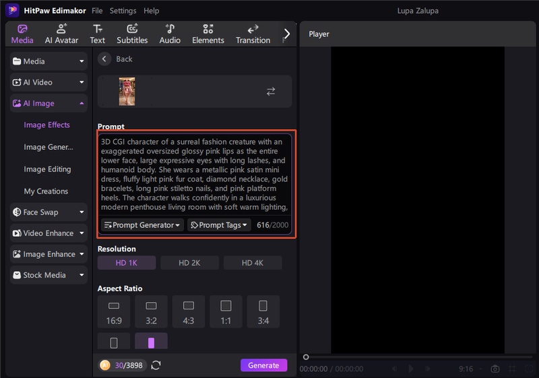Image resolution: width=539 pixels, height=378 pixels.
Task: Open the Prompt Tags dropdown
Action: coord(219,225)
